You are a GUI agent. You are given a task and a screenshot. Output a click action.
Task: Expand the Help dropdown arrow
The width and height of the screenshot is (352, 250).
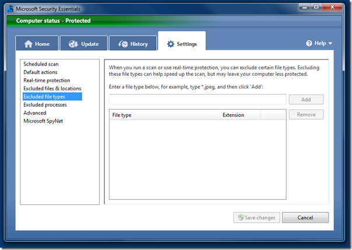click(330, 43)
